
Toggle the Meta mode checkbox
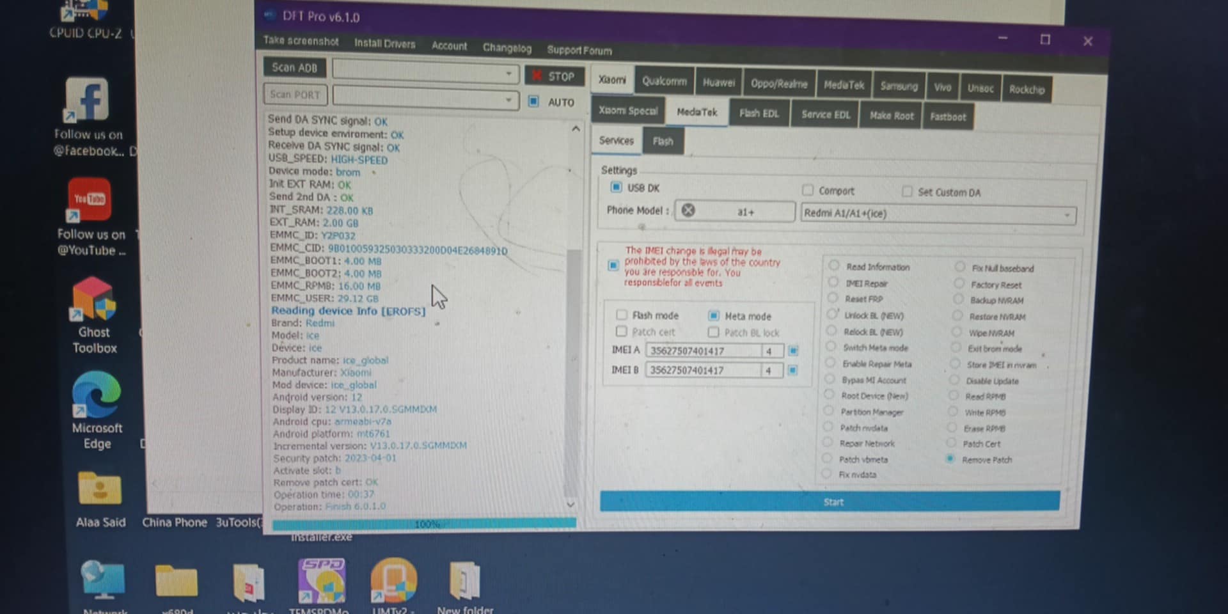pos(714,315)
